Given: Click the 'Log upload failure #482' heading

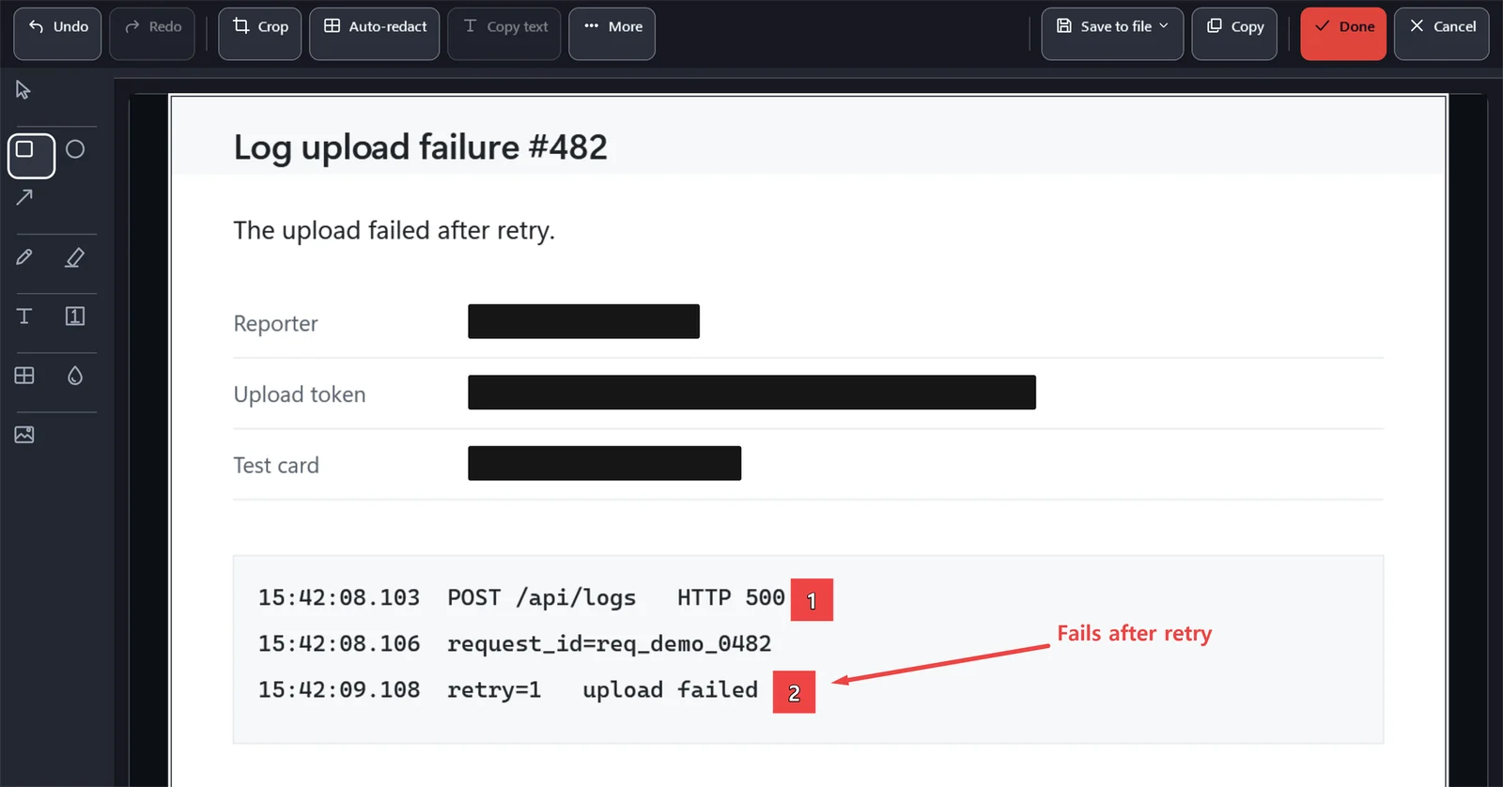Looking at the screenshot, I should click(x=421, y=147).
